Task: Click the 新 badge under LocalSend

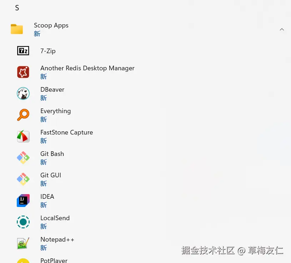Action: coord(44,226)
